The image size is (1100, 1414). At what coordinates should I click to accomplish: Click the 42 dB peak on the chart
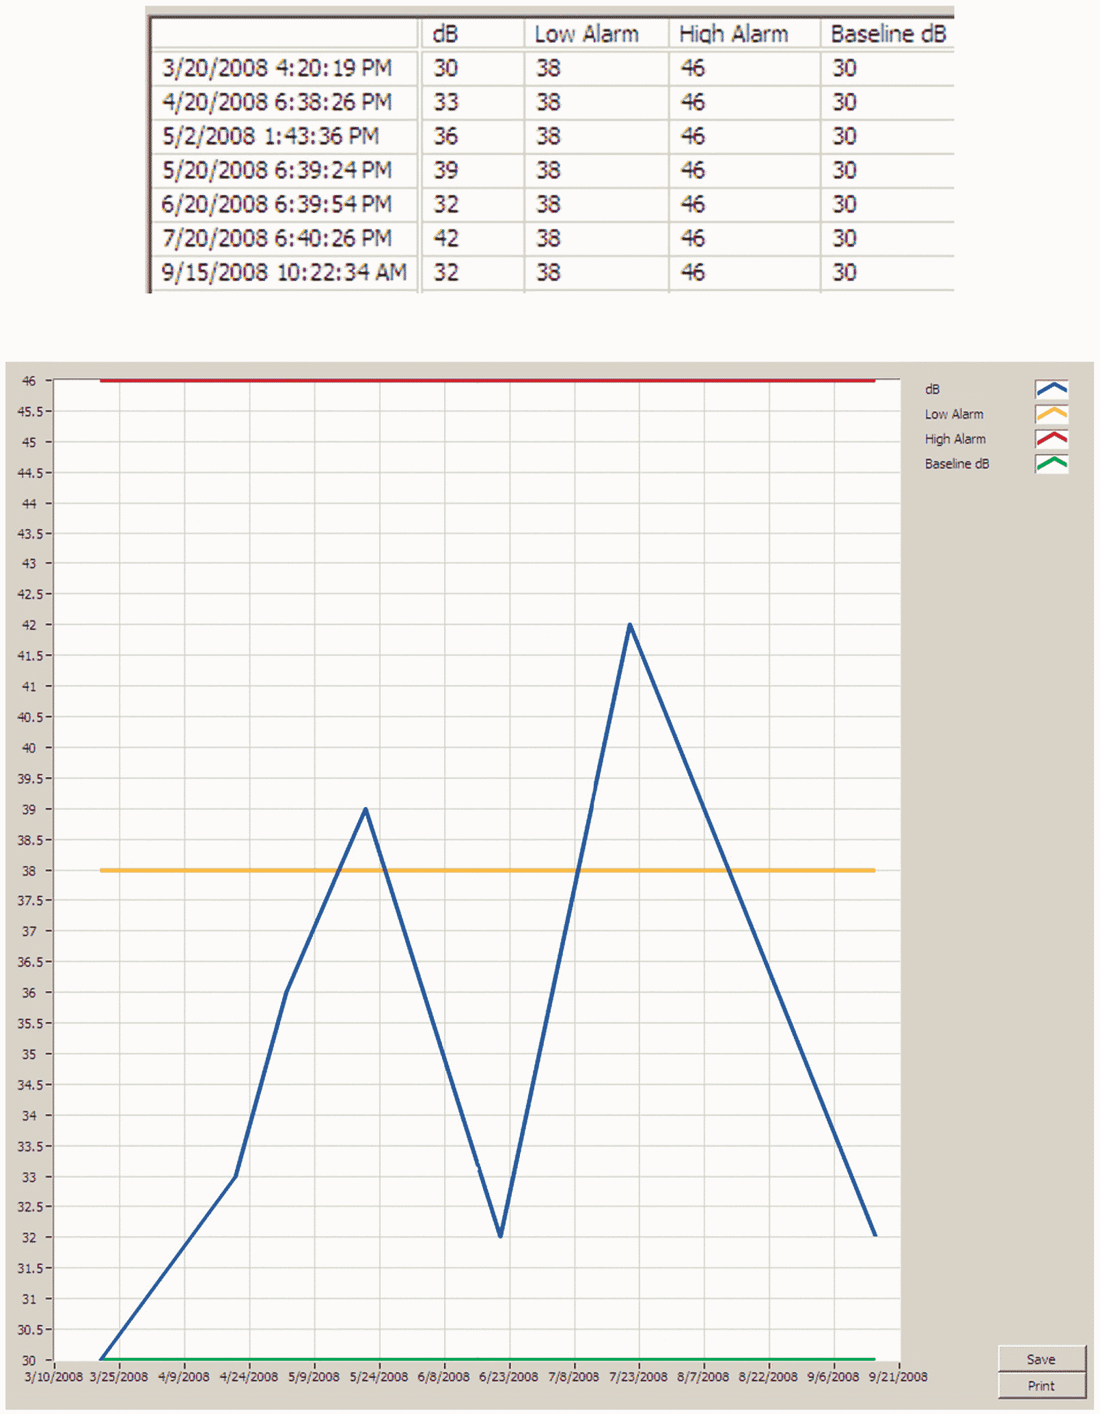[x=629, y=625]
